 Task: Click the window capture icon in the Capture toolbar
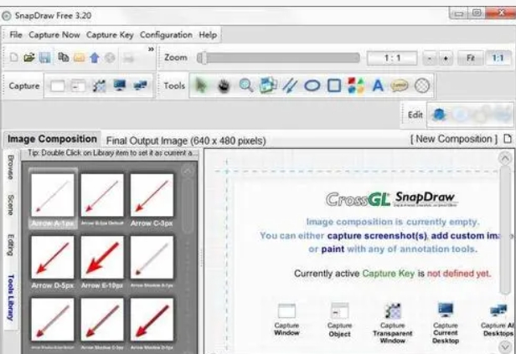[57, 86]
